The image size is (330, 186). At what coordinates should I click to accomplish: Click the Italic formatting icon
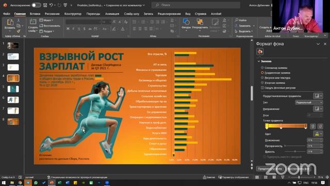[73, 29]
